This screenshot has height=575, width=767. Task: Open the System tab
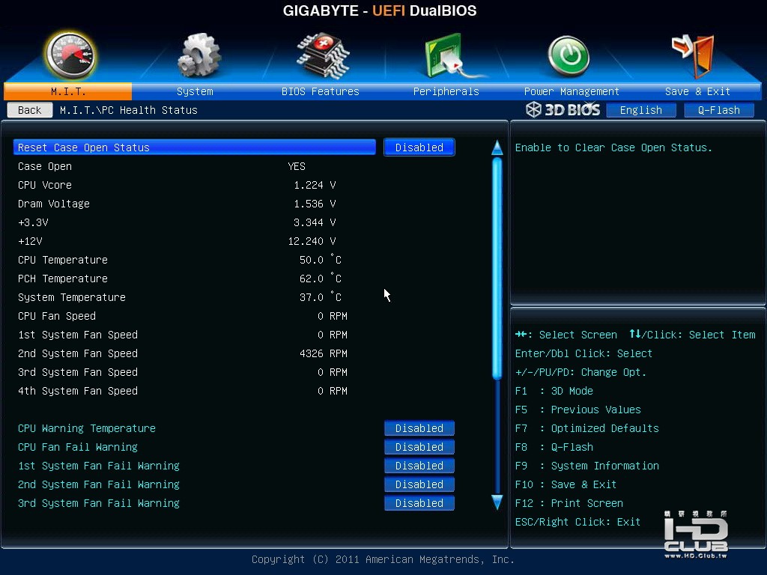pos(195,91)
